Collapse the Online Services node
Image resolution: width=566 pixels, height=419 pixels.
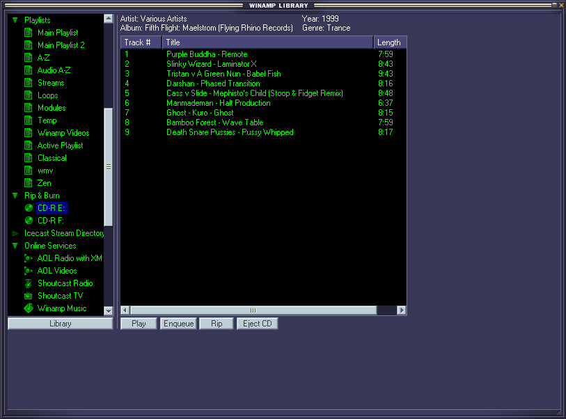[x=15, y=246]
